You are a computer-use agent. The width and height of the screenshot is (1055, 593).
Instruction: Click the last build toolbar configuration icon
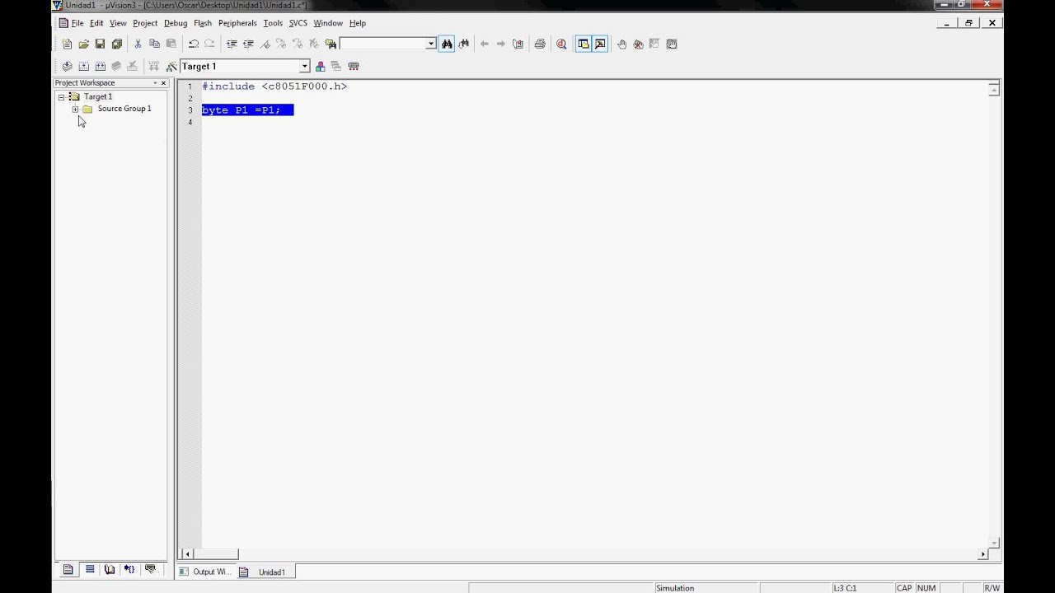click(354, 66)
